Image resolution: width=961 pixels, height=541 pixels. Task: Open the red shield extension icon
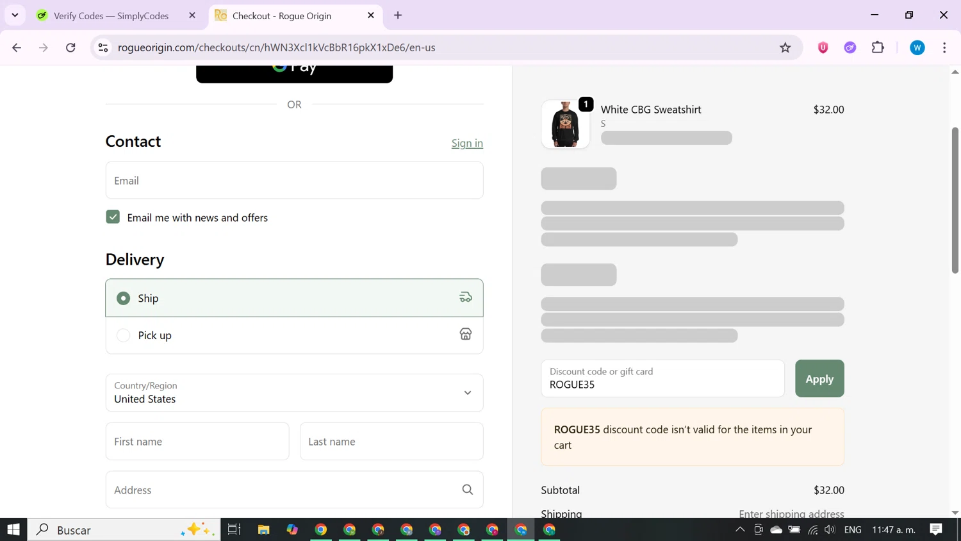[823, 47]
